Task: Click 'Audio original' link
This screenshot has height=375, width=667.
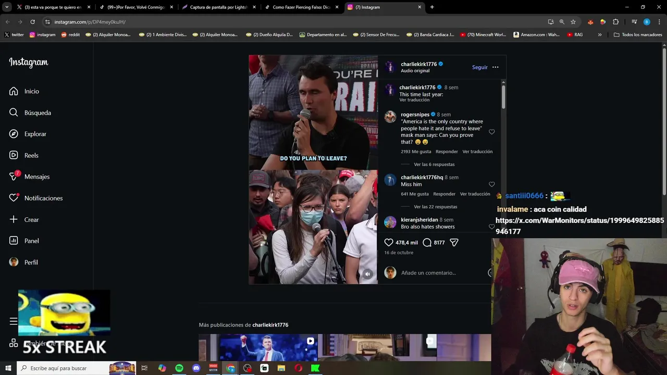Action: pos(415,71)
